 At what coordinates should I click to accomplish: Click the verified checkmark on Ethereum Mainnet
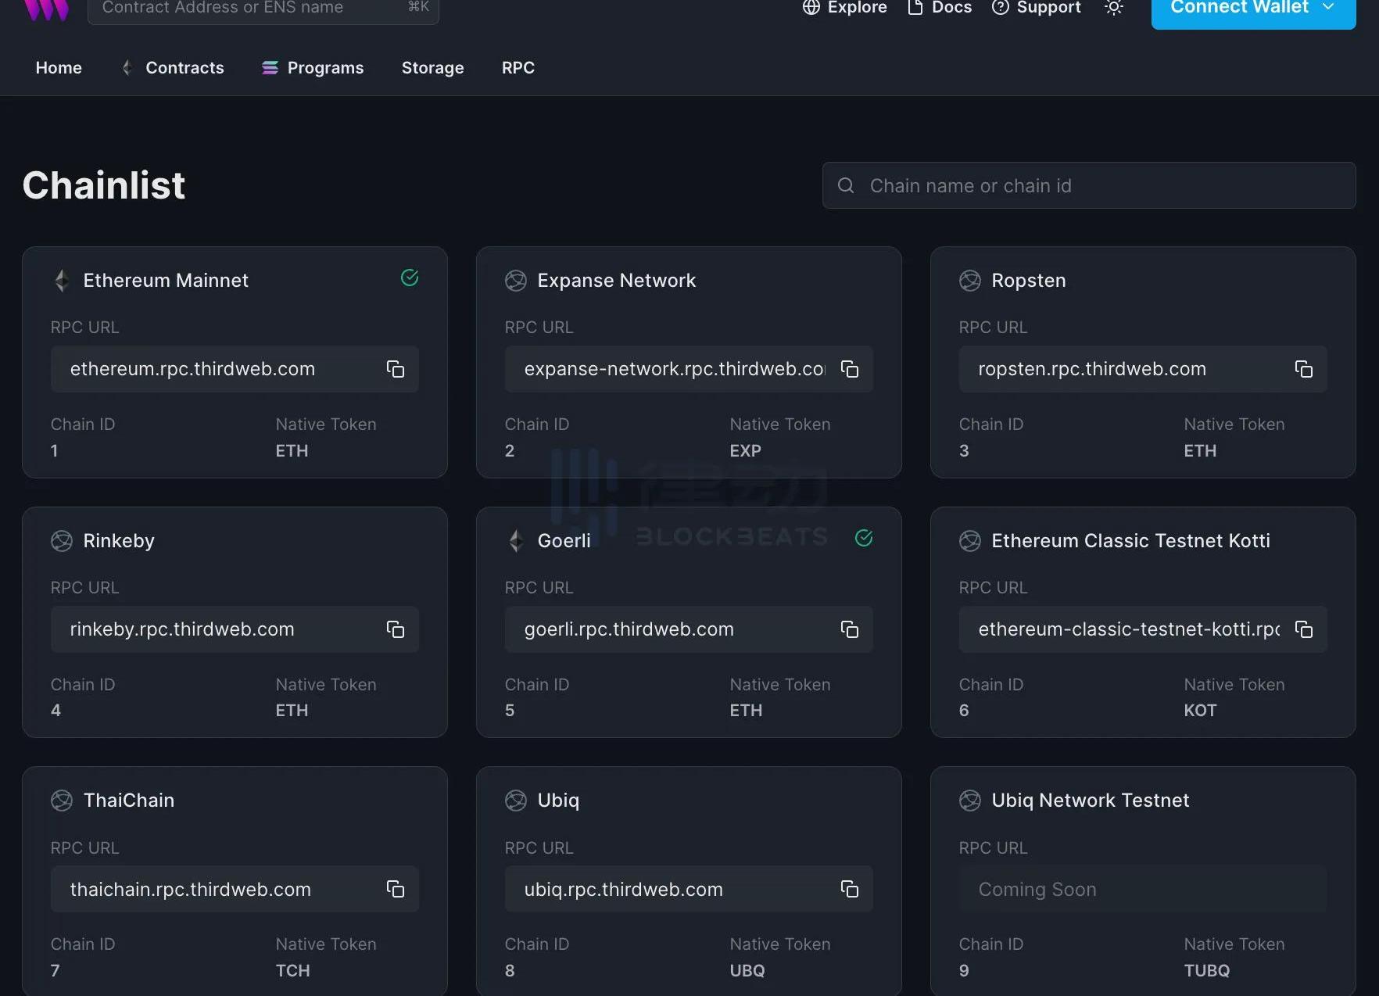(410, 278)
